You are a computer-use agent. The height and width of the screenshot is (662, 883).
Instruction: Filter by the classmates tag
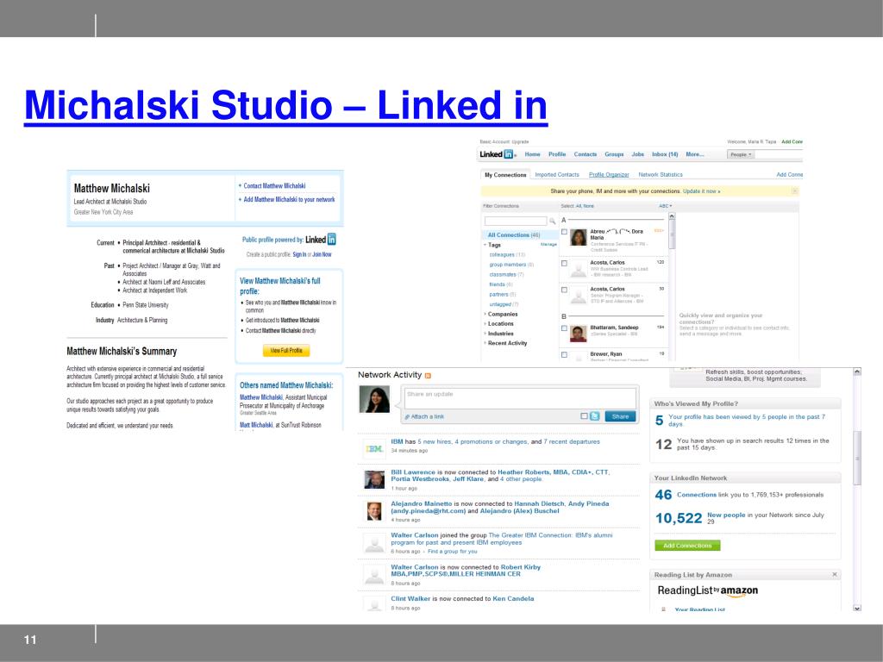coord(503,275)
